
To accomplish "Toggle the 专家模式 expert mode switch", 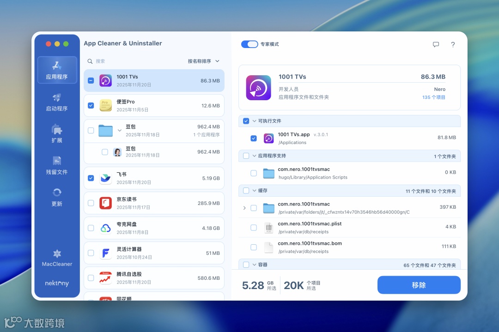I will [x=249, y=44].
